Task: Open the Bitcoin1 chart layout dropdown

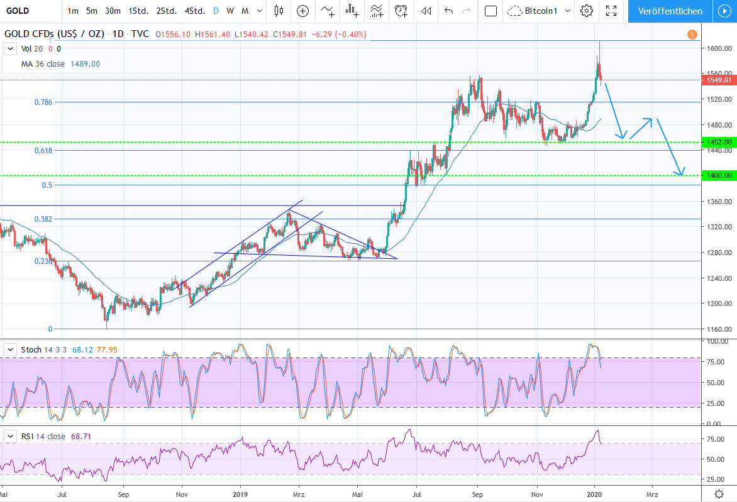Action: 568,11
